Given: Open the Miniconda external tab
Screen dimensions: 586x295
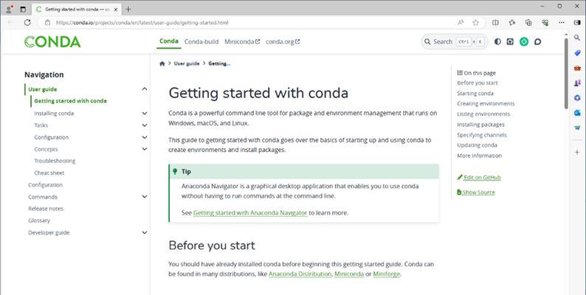Looking at the screenshot, I should point(242,42).
